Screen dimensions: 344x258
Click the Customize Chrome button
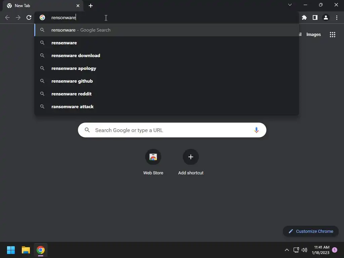pyautogui.click(x=311, y=231)
